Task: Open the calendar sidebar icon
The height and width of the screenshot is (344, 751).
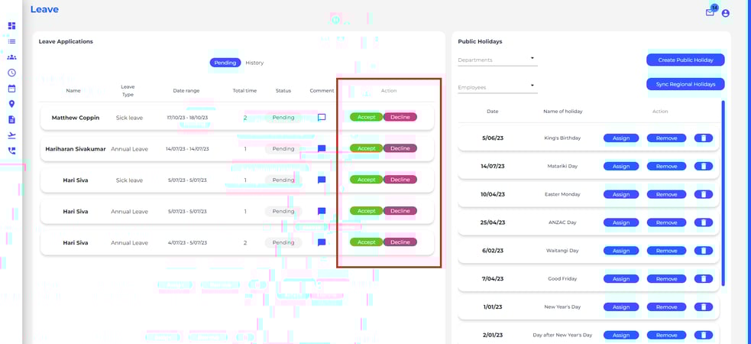Action: 11,89
